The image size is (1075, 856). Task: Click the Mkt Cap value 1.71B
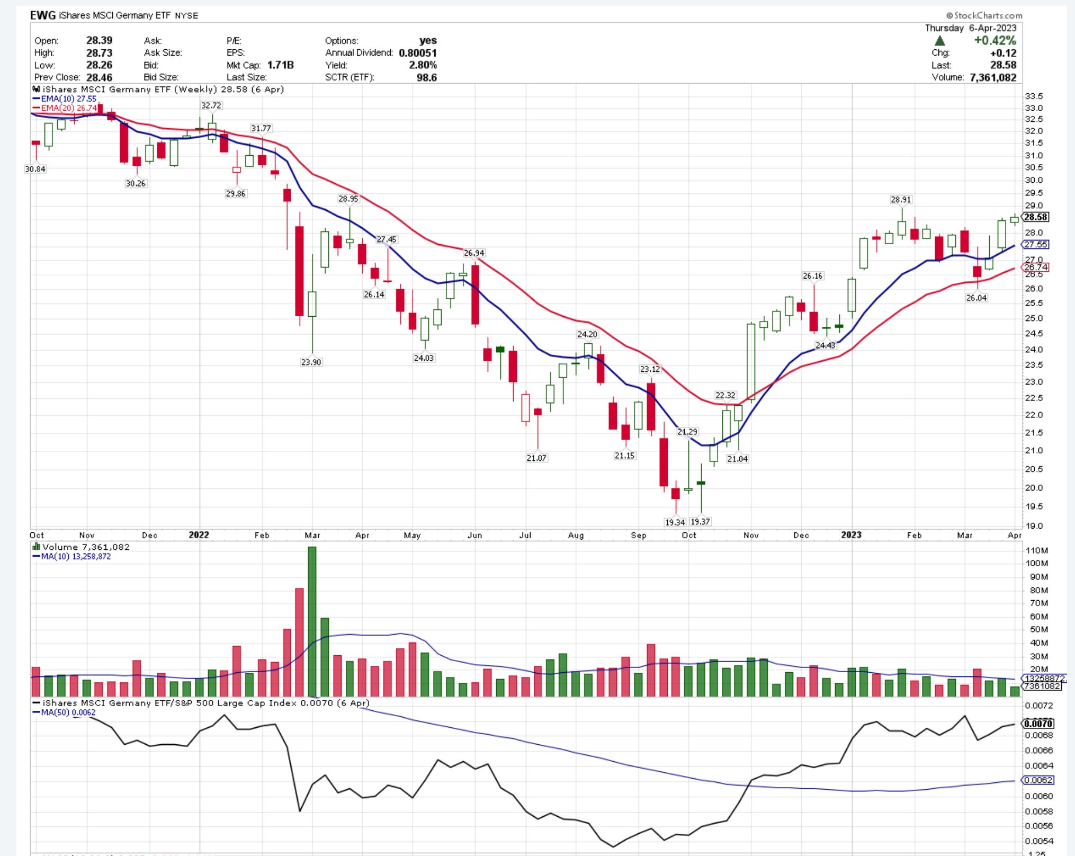280,65
